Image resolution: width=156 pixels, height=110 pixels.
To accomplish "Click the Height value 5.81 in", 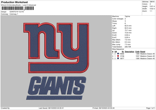I will click(152, 6).
